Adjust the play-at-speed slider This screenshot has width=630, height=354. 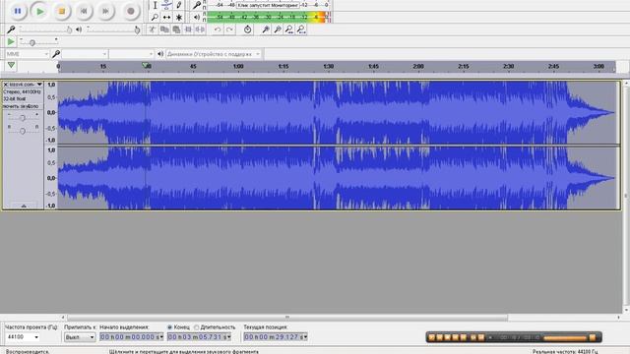coord(39,41)
